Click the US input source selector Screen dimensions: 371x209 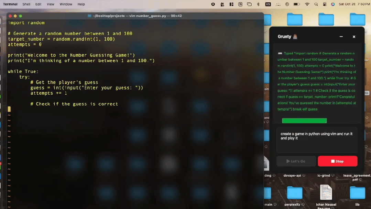268,4
